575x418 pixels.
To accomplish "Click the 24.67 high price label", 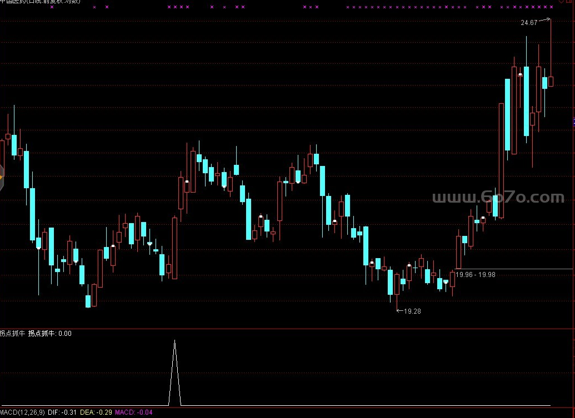I will tap(529, 23).
